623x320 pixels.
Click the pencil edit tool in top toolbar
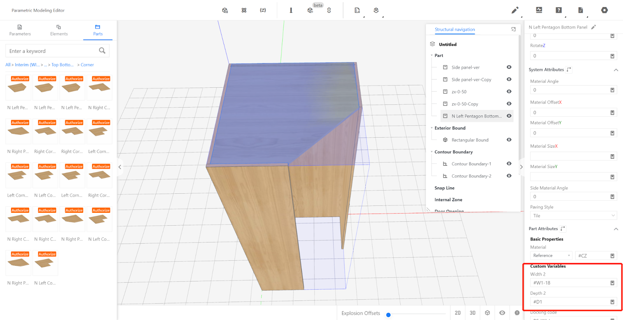pos(515,10)
